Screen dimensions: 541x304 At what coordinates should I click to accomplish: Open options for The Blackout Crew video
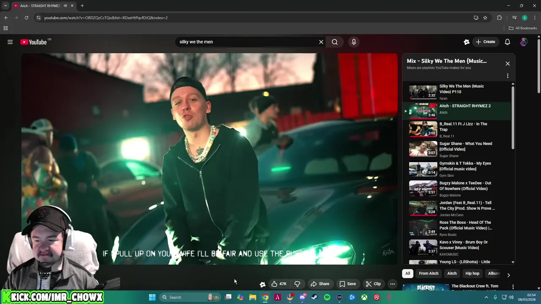(x=513, y=287)
